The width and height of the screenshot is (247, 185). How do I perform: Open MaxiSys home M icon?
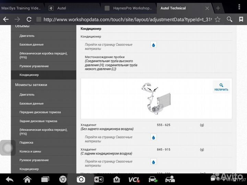tap(117, 180)
